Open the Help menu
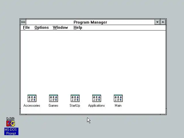 pos(78,28)
